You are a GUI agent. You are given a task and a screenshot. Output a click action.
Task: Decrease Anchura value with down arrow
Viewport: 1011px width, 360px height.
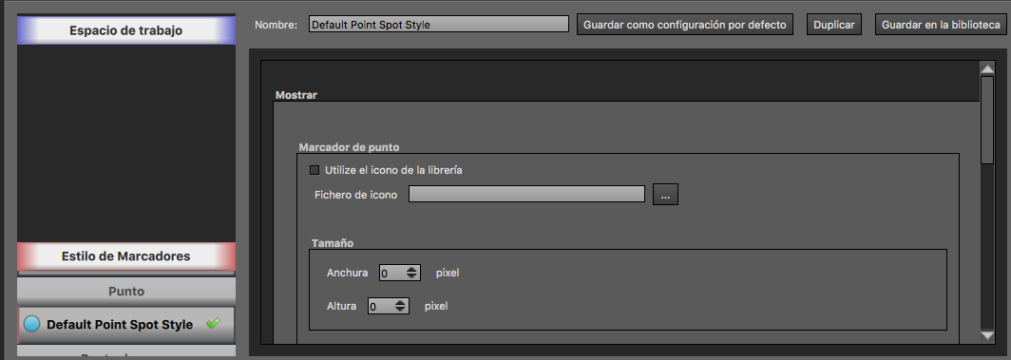coord(412,276)
